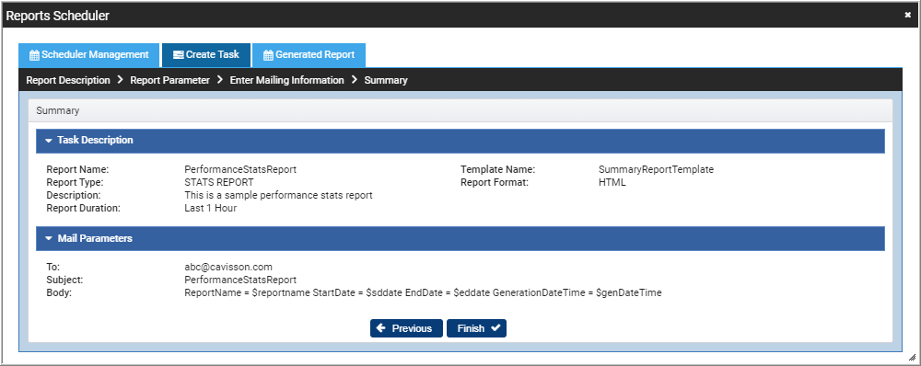Select the Summary breadcrumb step
The image size is (921, 366).
(x=386, y=80)
